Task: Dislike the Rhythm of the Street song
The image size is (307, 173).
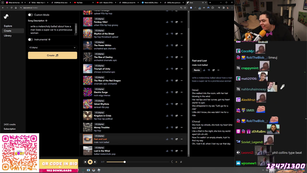Action: pyautogui.click(x=172, y=34)
